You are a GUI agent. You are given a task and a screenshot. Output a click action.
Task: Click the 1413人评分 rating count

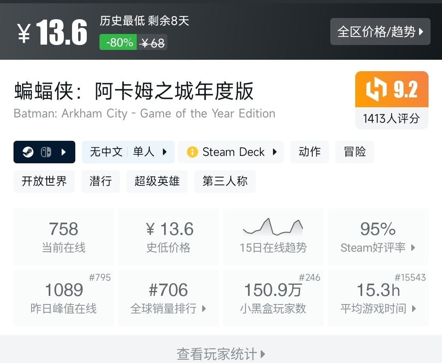pyautogui.click(x=392, y=118)
